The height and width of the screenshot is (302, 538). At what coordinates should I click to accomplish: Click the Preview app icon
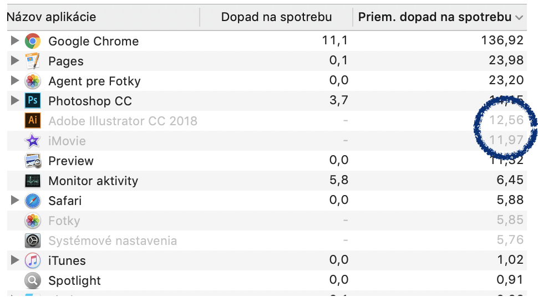tap(33, 161)
